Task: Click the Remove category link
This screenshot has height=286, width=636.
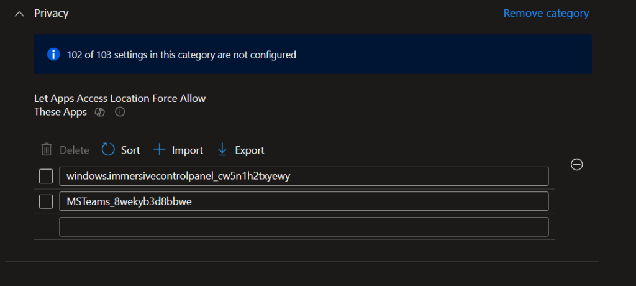Action: coord(546,13)
